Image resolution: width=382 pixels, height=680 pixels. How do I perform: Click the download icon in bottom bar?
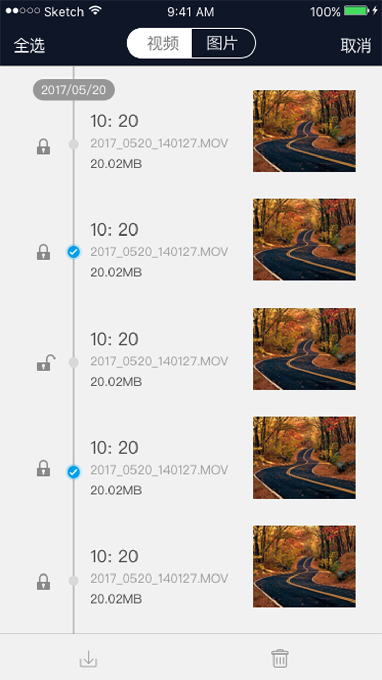(x=88, y=659)
